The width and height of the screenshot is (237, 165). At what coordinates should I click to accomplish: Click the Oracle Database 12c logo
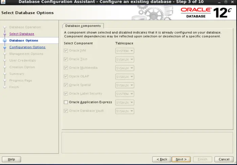tap(206, 13)
